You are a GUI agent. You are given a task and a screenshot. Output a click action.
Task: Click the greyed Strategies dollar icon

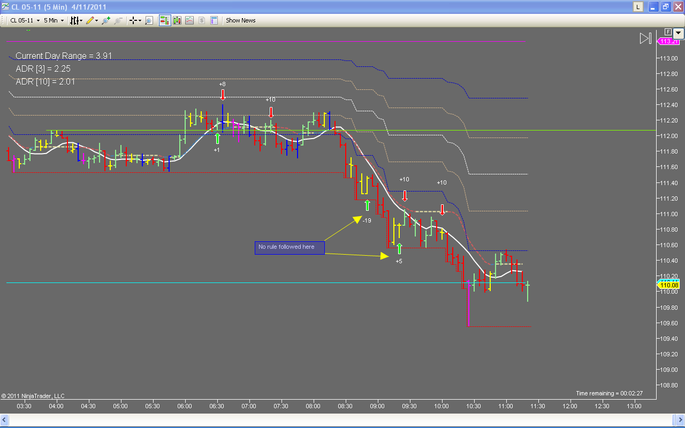click(x=202, y=20)
